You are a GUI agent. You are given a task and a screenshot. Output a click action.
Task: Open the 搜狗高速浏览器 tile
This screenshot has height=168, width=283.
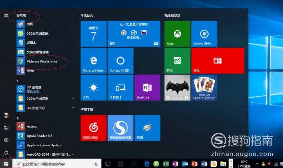pyautogui.click(x=120, y=128)
